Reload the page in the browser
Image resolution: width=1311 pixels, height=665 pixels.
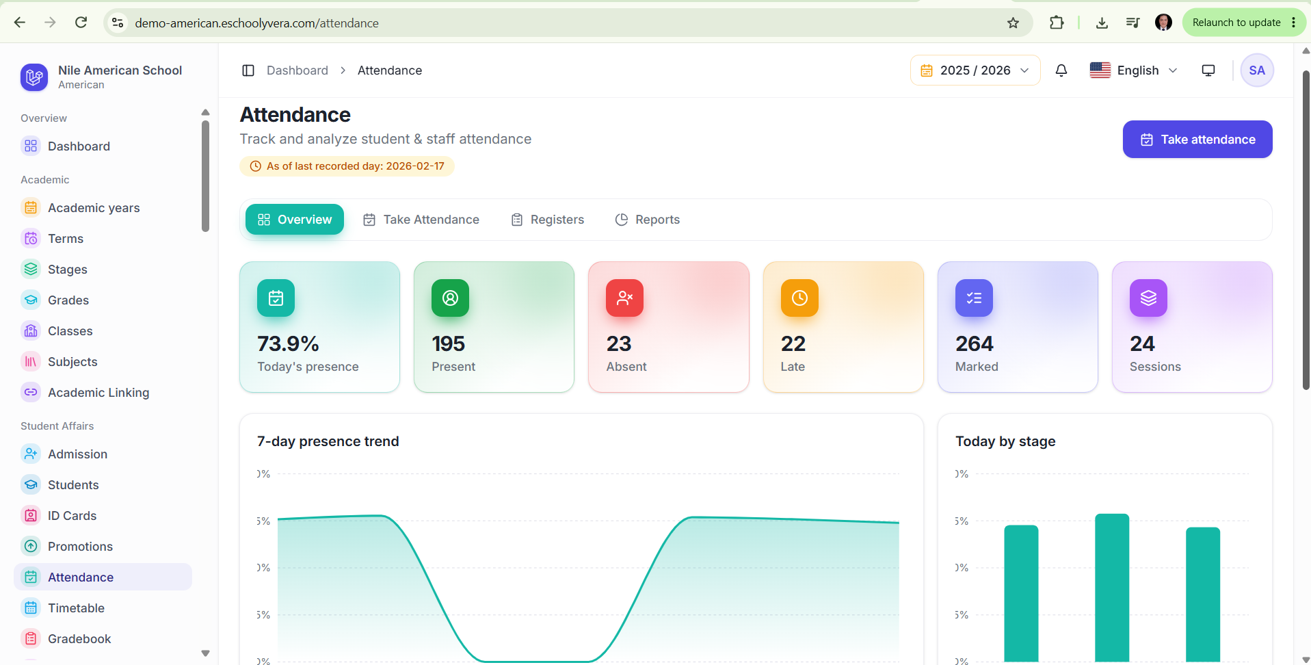(x=81, y=23)
